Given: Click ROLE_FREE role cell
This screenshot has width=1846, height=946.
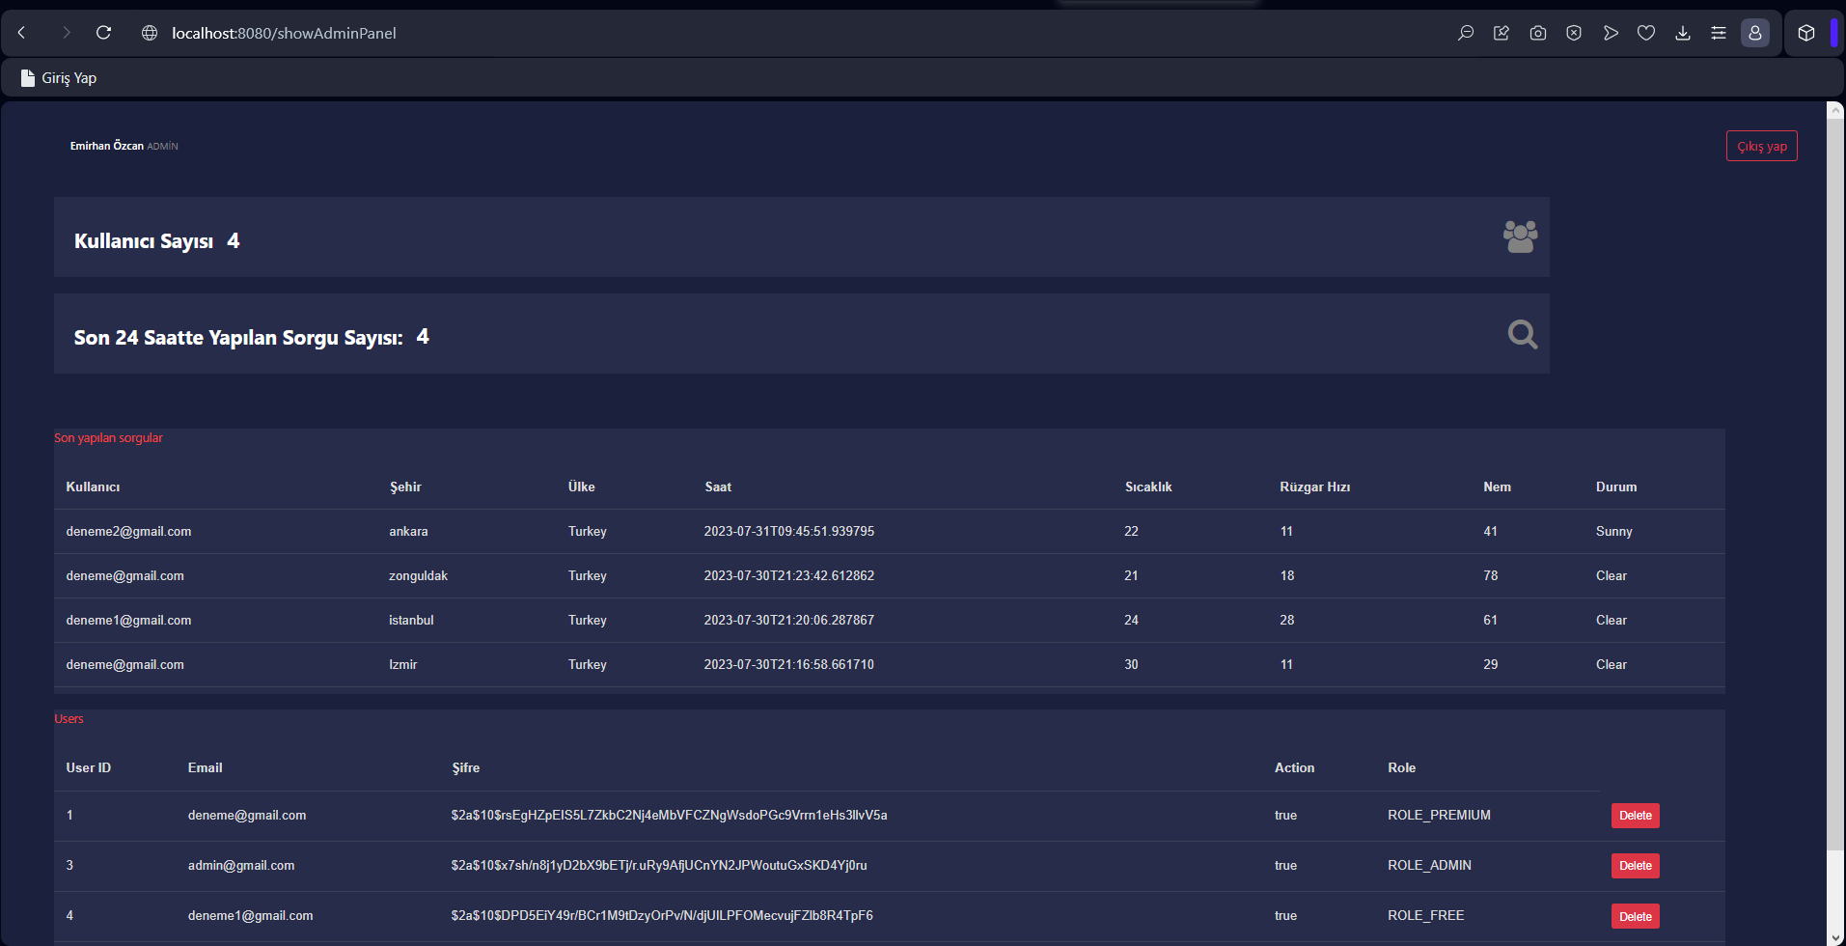Looking at the screenshot, I should pyautogui.click(x=1425, y=916).
